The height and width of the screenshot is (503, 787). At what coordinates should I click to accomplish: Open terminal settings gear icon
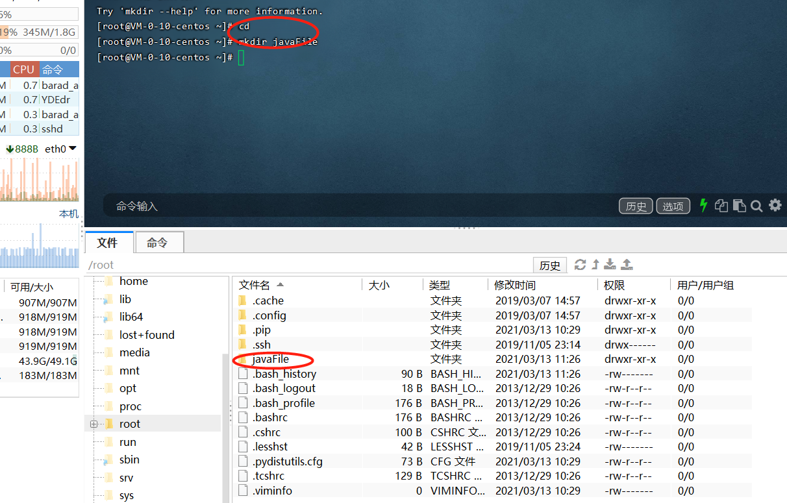[x=775, y=206]
